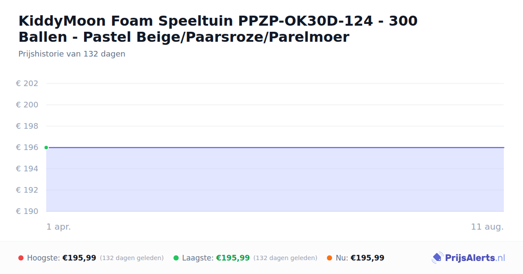Viewport: 523px width, 274px height.
Task: Click the € 196 y-axis label
Action: tap(27, 147)
